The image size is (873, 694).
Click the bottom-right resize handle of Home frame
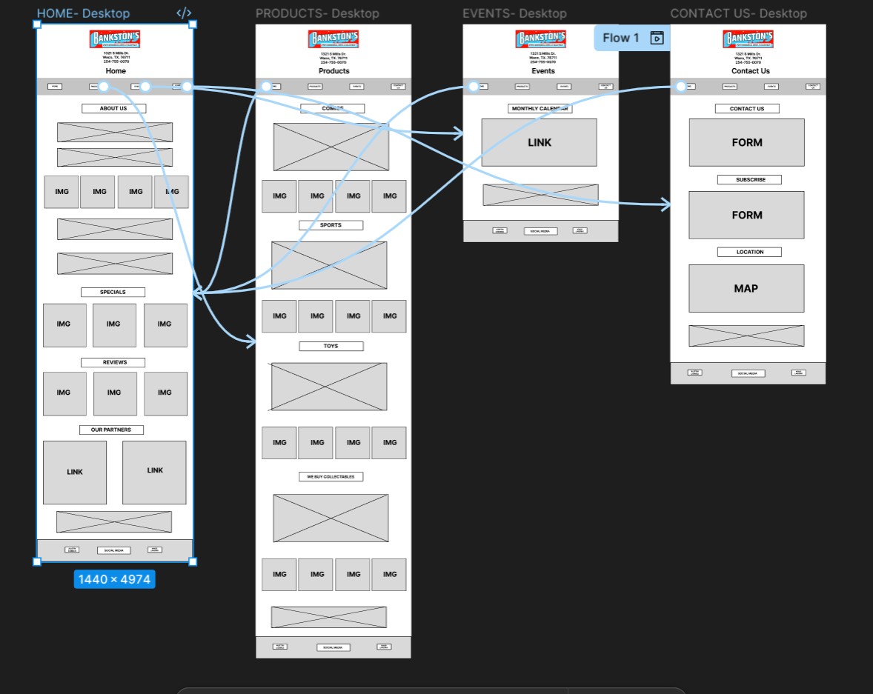pos(193,561)
